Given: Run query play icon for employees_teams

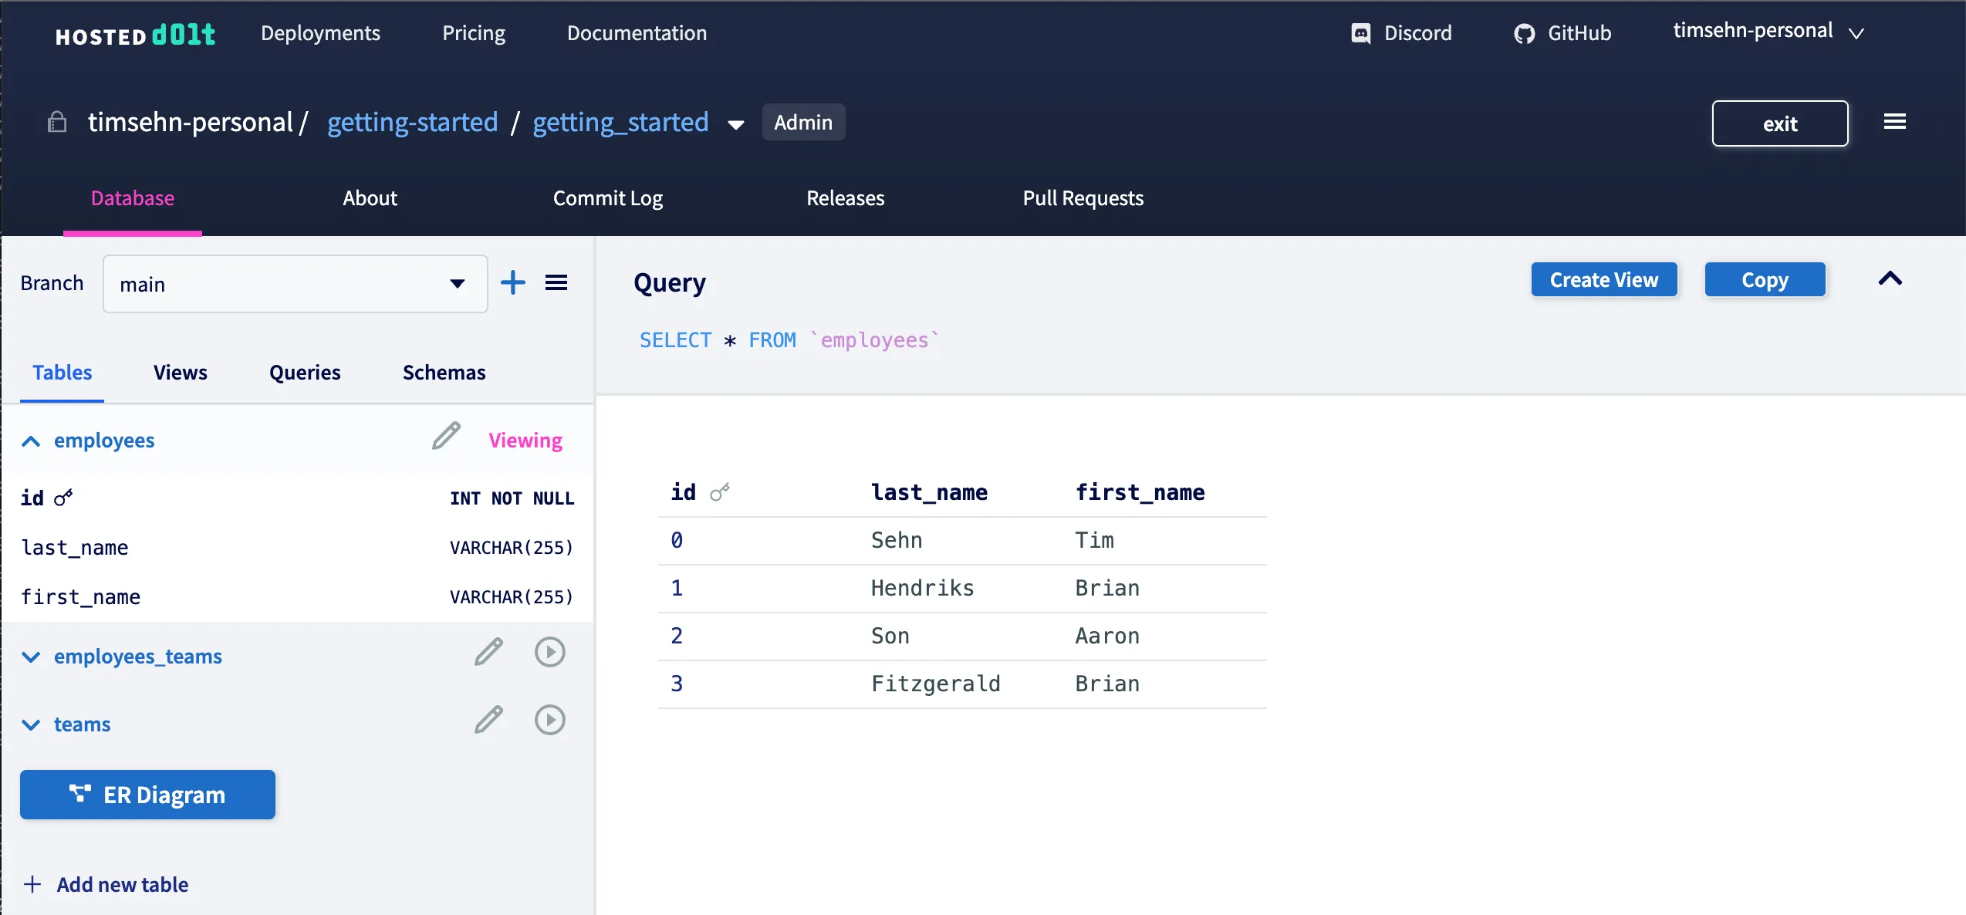Looking at the screenshot, I should (549, 653).
